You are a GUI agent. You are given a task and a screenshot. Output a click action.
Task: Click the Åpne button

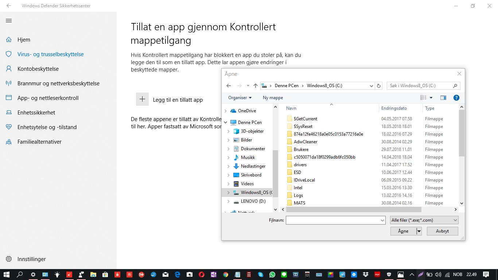click(403, 231)
